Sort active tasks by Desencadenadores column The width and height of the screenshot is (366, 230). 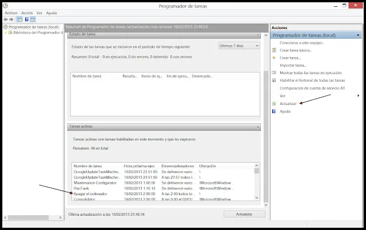tap(178, 166)
